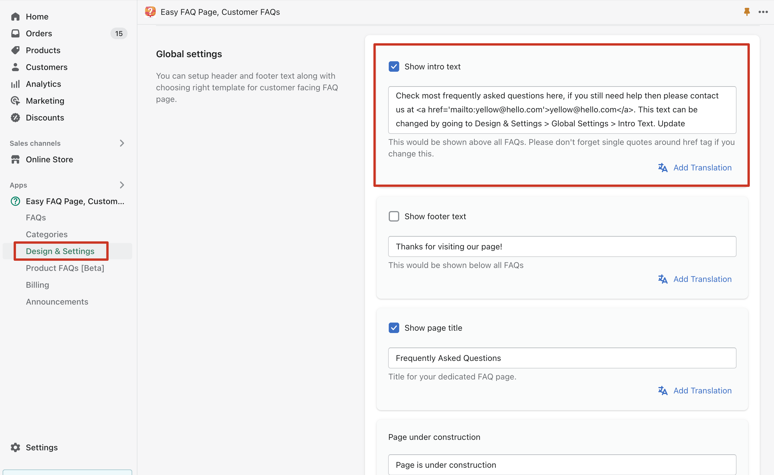
Task: Click the footer text input field
Action: tap(562, 247)
